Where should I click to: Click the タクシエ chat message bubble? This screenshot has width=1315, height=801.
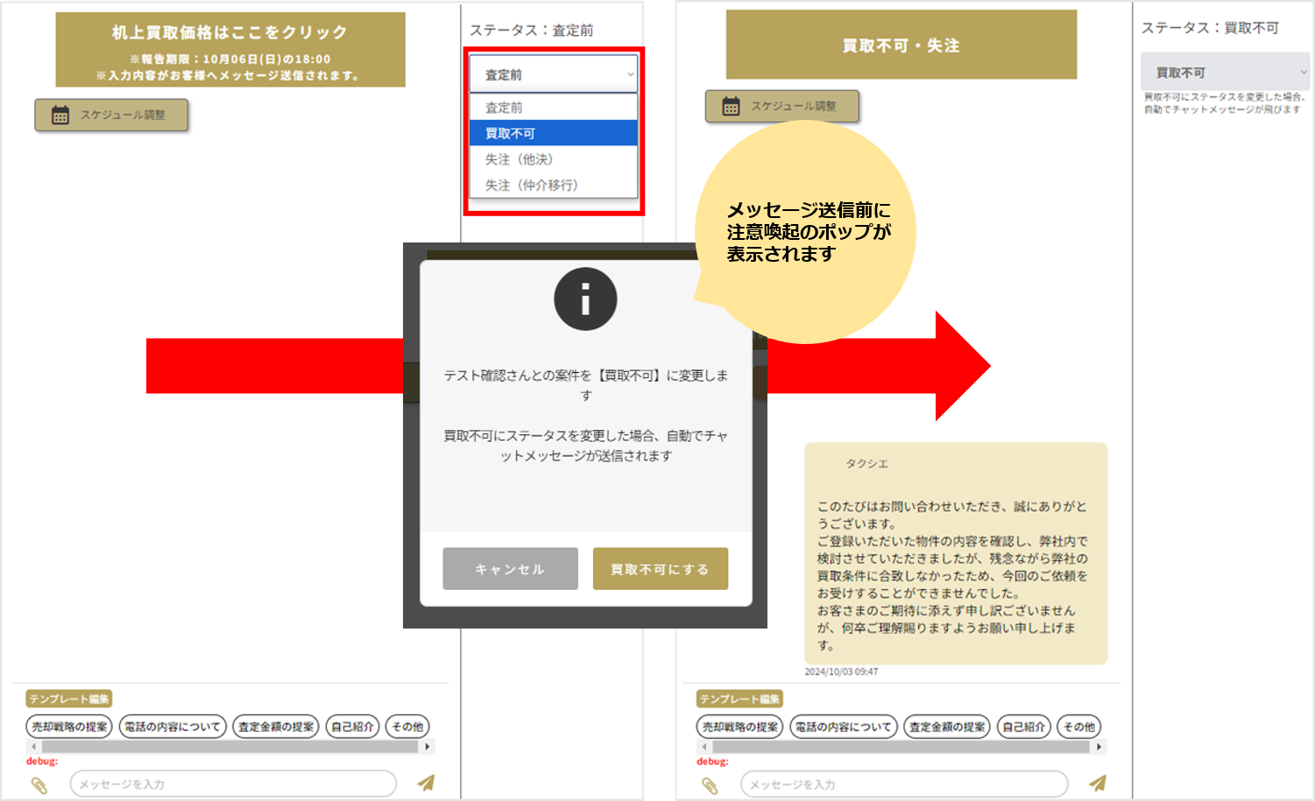[x=956, y=553]
